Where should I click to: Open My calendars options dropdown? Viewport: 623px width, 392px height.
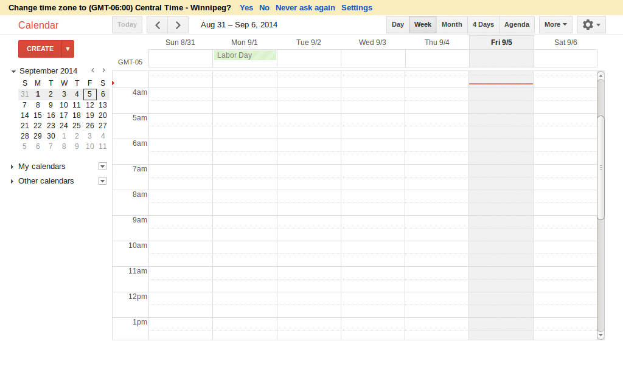(102, 166)
